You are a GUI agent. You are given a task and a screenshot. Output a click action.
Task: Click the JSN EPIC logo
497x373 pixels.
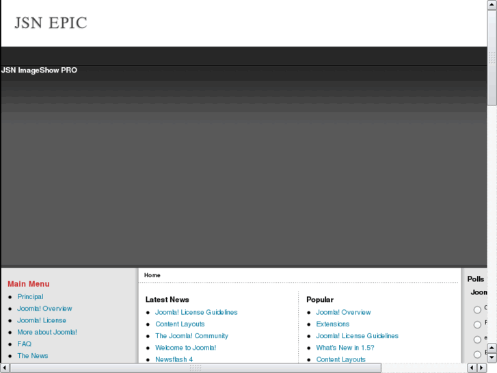pyautogui.click(x=51, y=23)
